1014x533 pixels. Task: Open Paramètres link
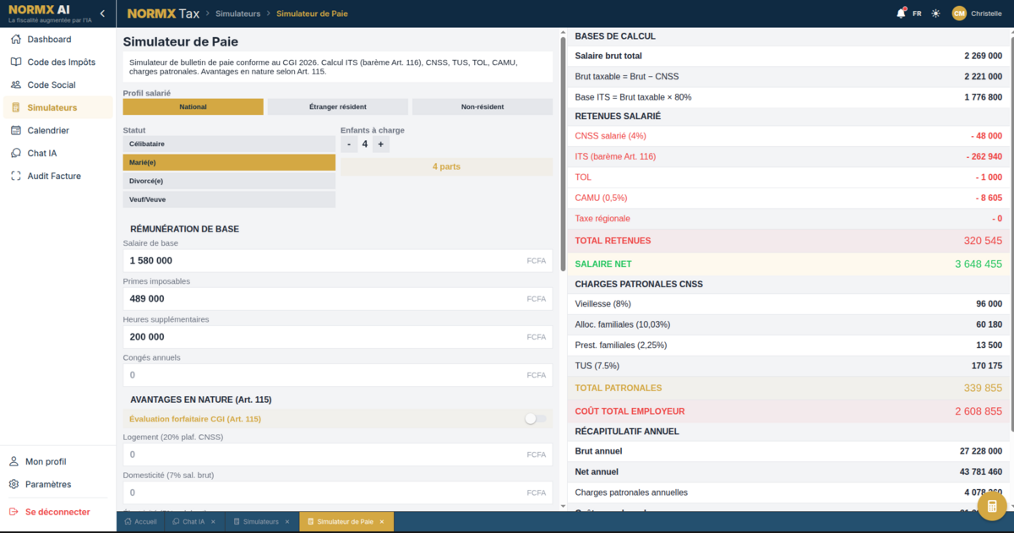point(48,485)
